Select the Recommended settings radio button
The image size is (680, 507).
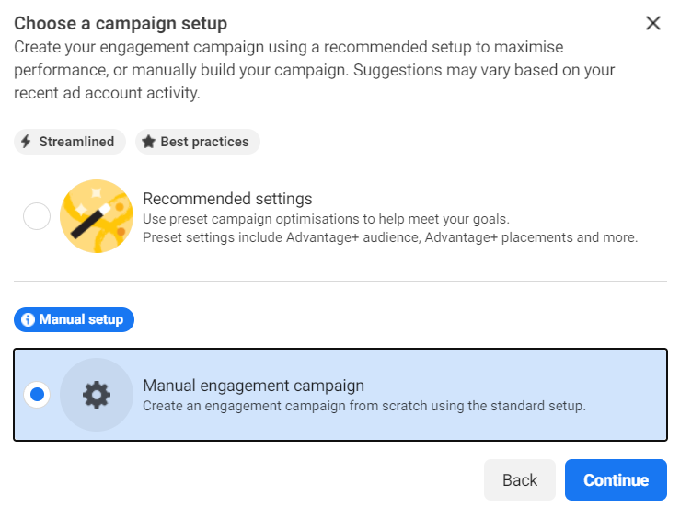[37, 216]
